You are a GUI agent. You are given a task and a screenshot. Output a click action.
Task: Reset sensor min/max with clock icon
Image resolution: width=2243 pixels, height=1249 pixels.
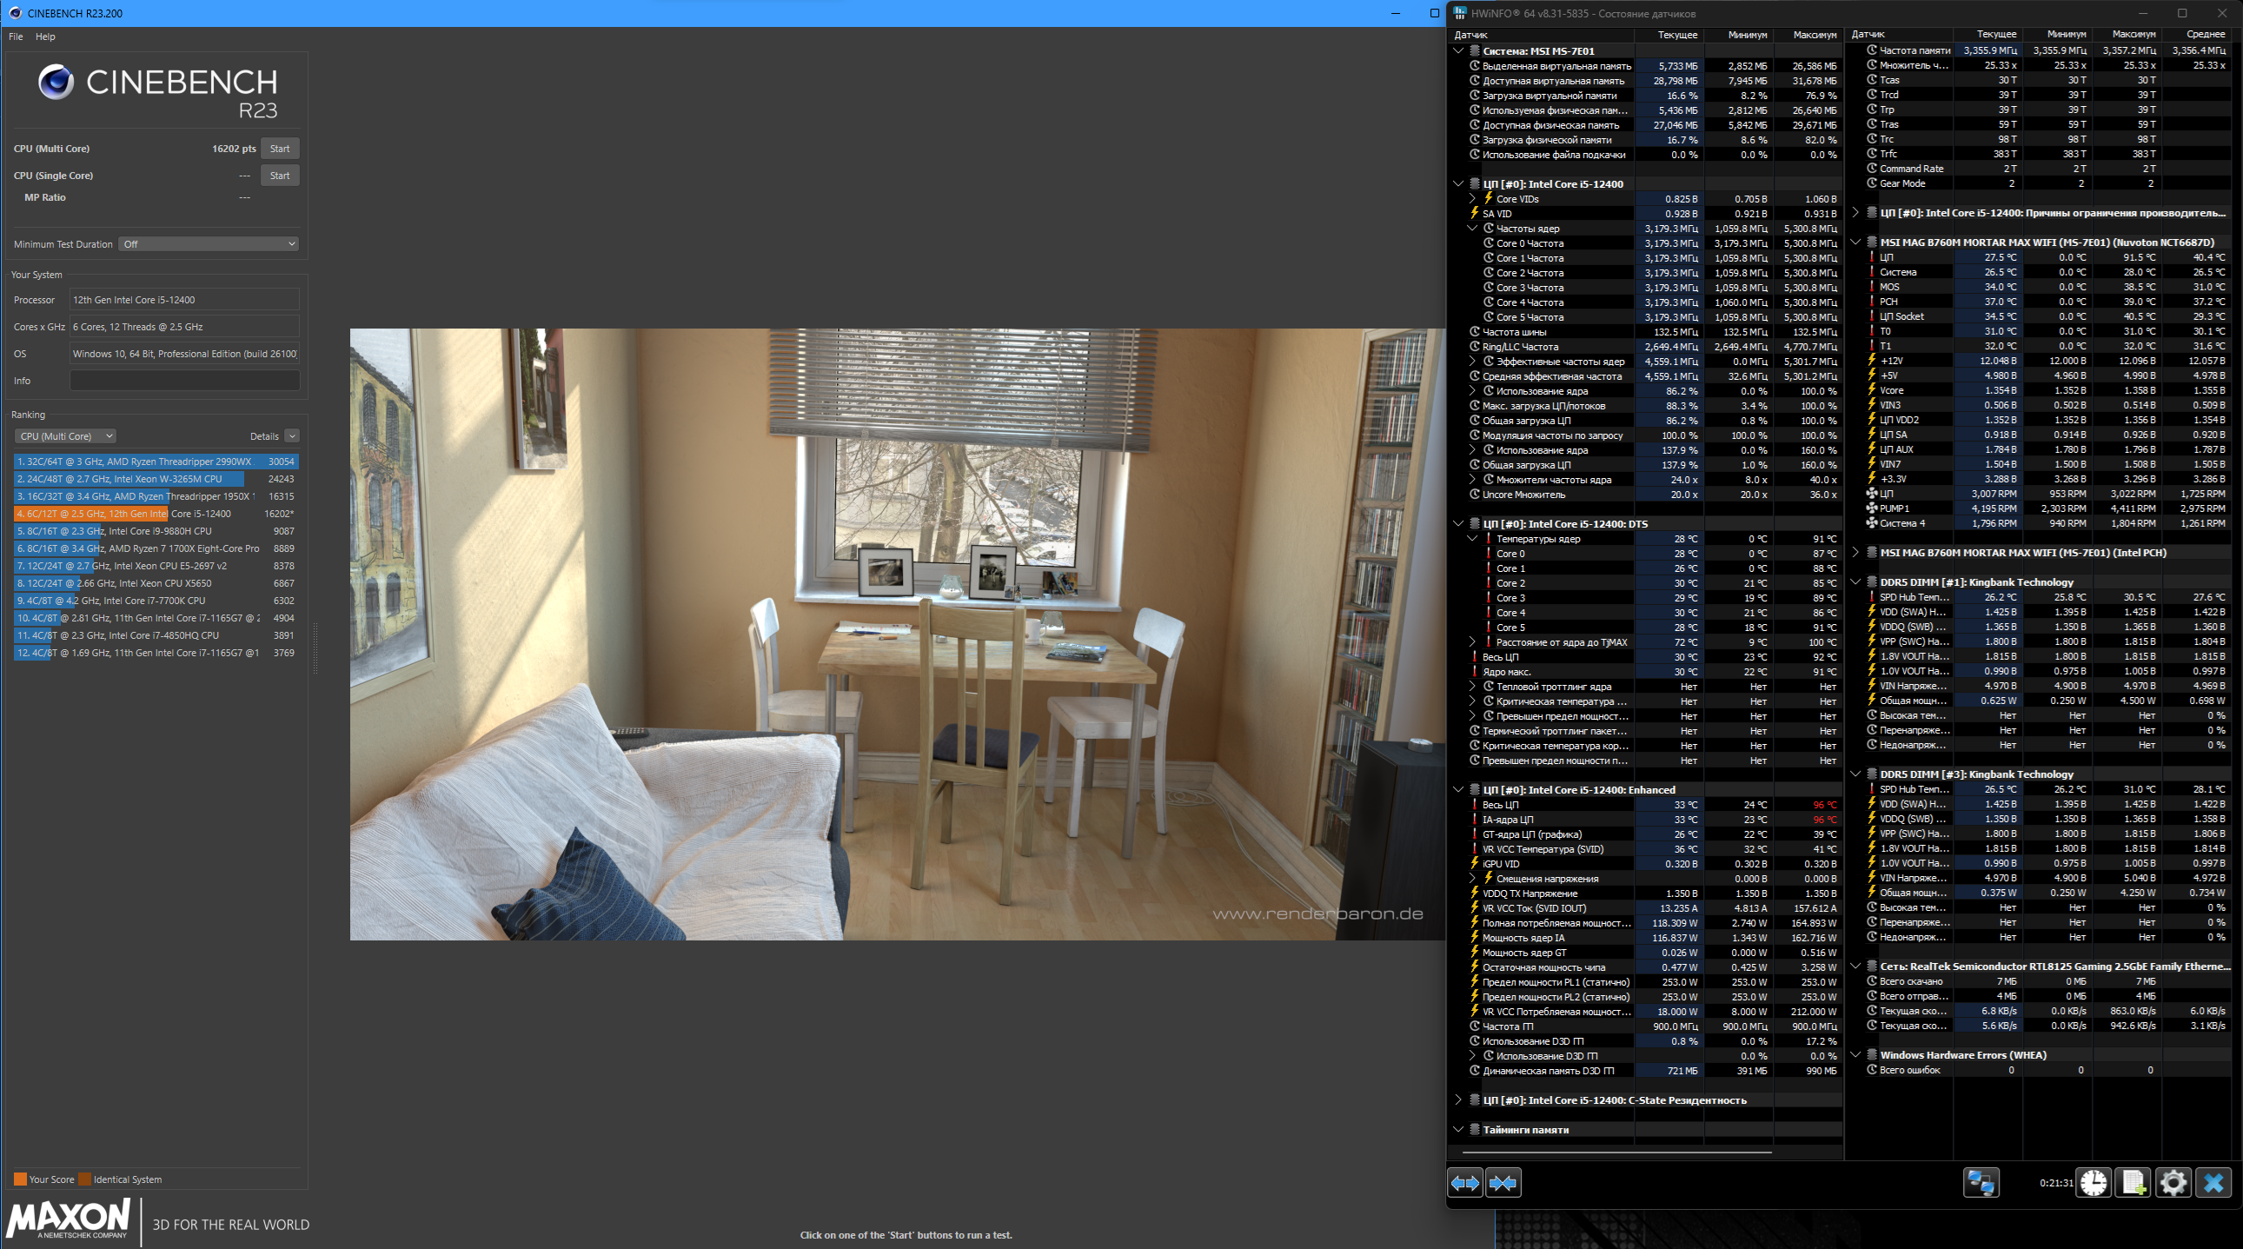click(2094, 1183)
